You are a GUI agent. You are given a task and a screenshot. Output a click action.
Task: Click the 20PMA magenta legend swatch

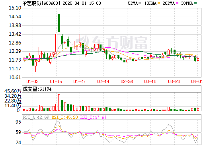pyautogui.click(x=177, y=3)
